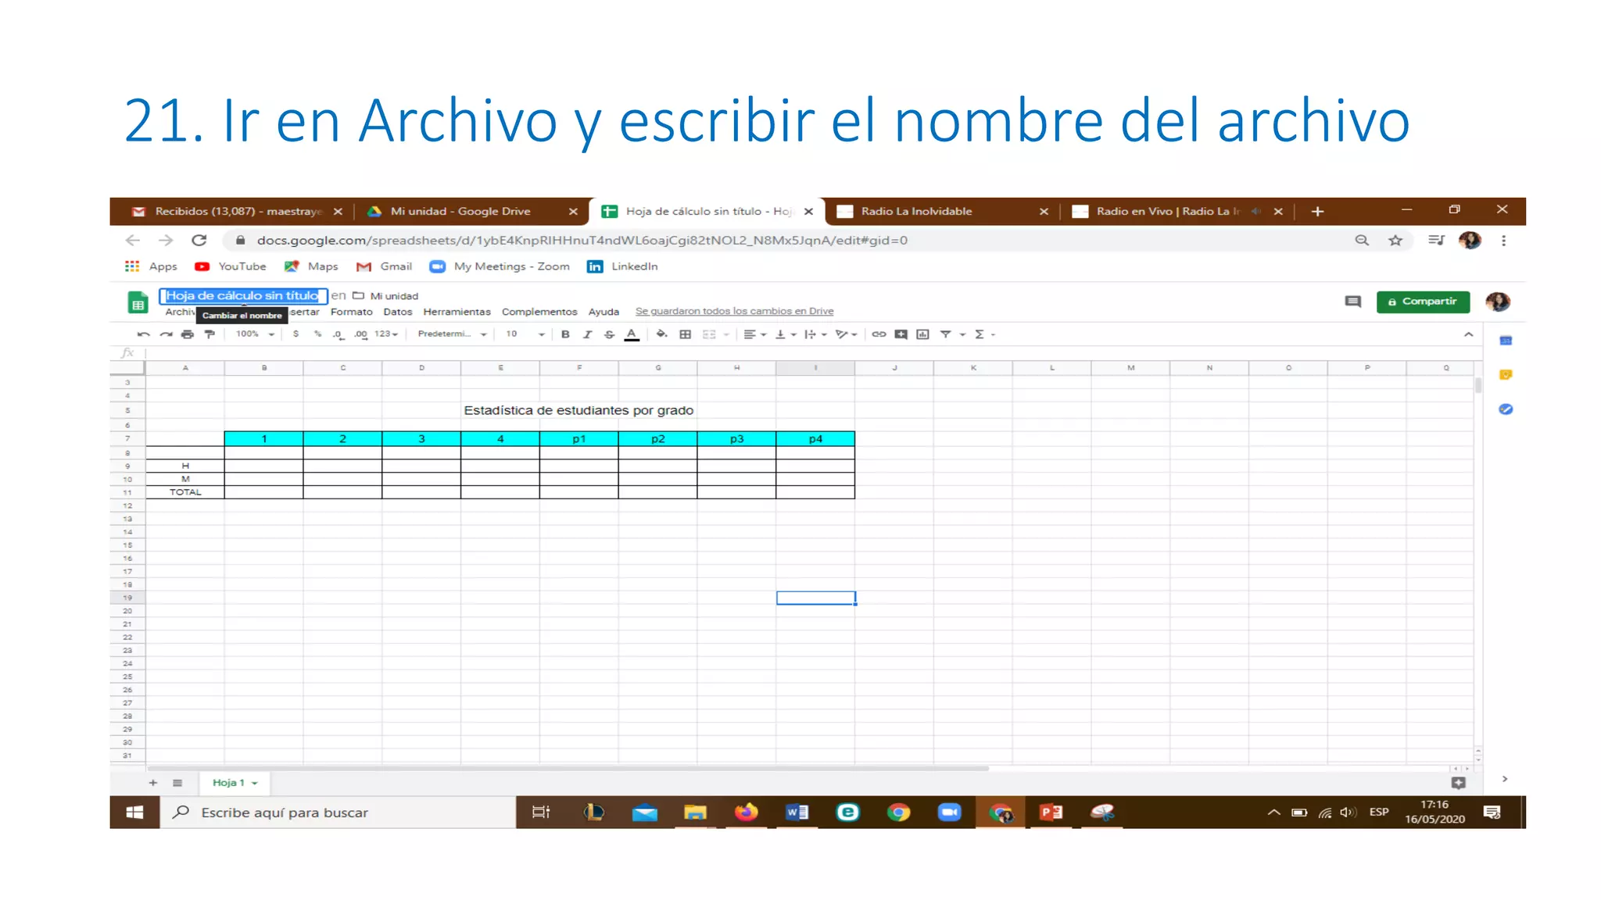The width and height of the screenshot is (1601, 900).
Task: Open the comment history icon beside Compartir
Action: point(1353,302)
